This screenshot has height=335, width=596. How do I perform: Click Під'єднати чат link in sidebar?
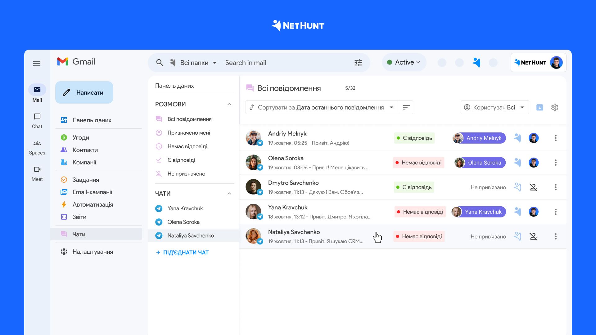tap(186, 252)
